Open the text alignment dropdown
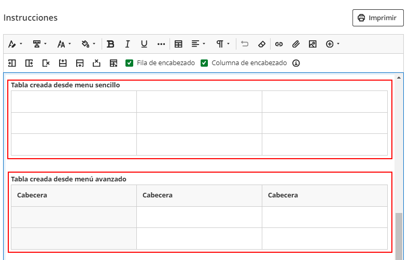The width and height of the screenshot is (409, 260). click(x=198, y=44)
